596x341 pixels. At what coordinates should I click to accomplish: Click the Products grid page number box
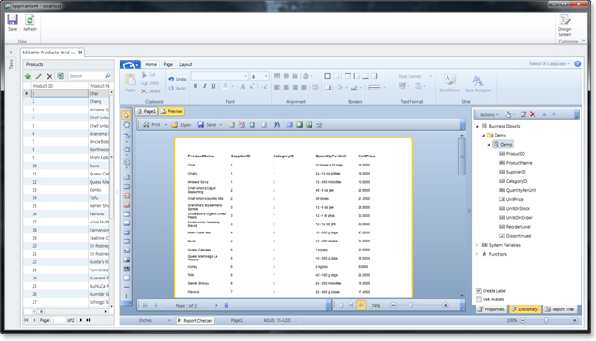pyautogui.click(x=58, y=320)
